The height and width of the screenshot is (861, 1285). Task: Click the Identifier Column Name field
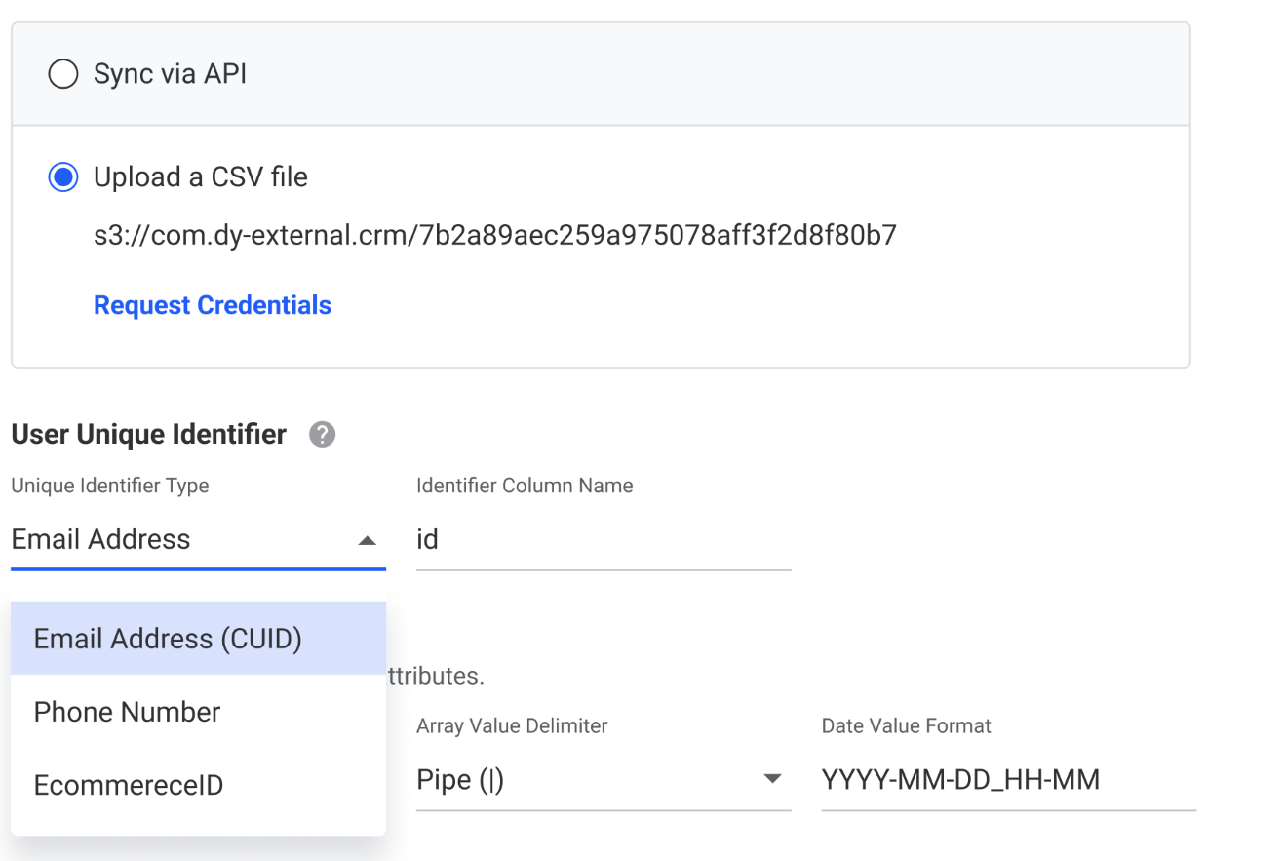[604, 539]
